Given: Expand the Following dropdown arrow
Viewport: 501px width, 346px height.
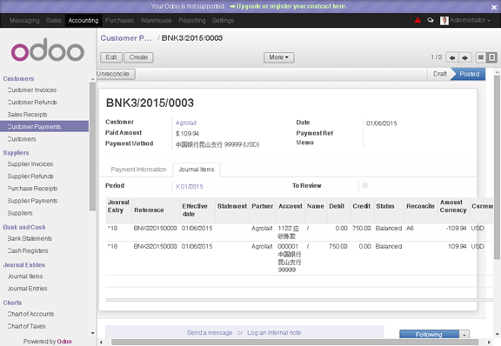Looking at the screenshot, I should [464, 334].
